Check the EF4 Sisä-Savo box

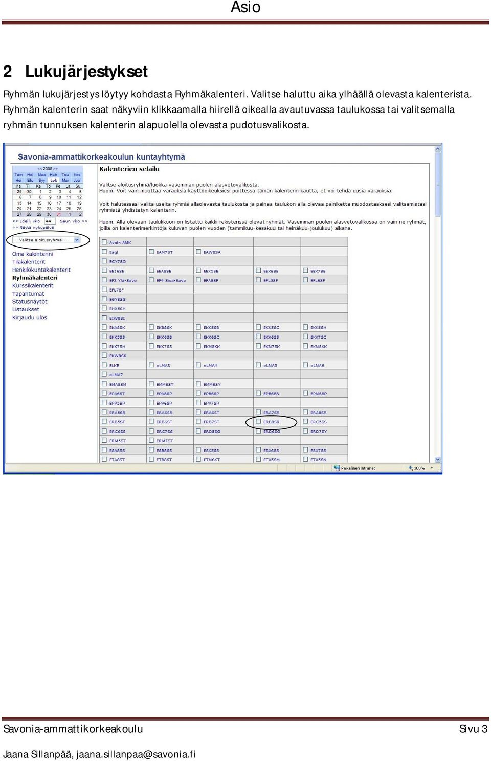coord(151,280)
